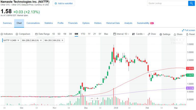Zoom out with the minus button
Screen dimensions: 196x110
92,98
